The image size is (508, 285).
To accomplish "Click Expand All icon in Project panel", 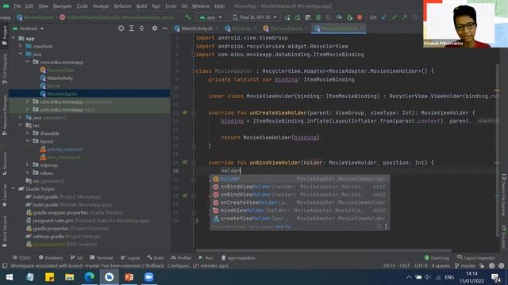I will [131, 28].
